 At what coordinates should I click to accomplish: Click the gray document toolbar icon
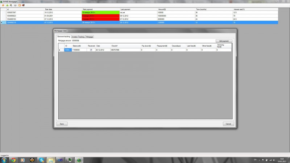click(x=15, y=5)
